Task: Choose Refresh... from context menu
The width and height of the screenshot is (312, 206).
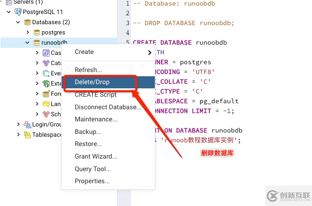Action: [x=108, y=70]
